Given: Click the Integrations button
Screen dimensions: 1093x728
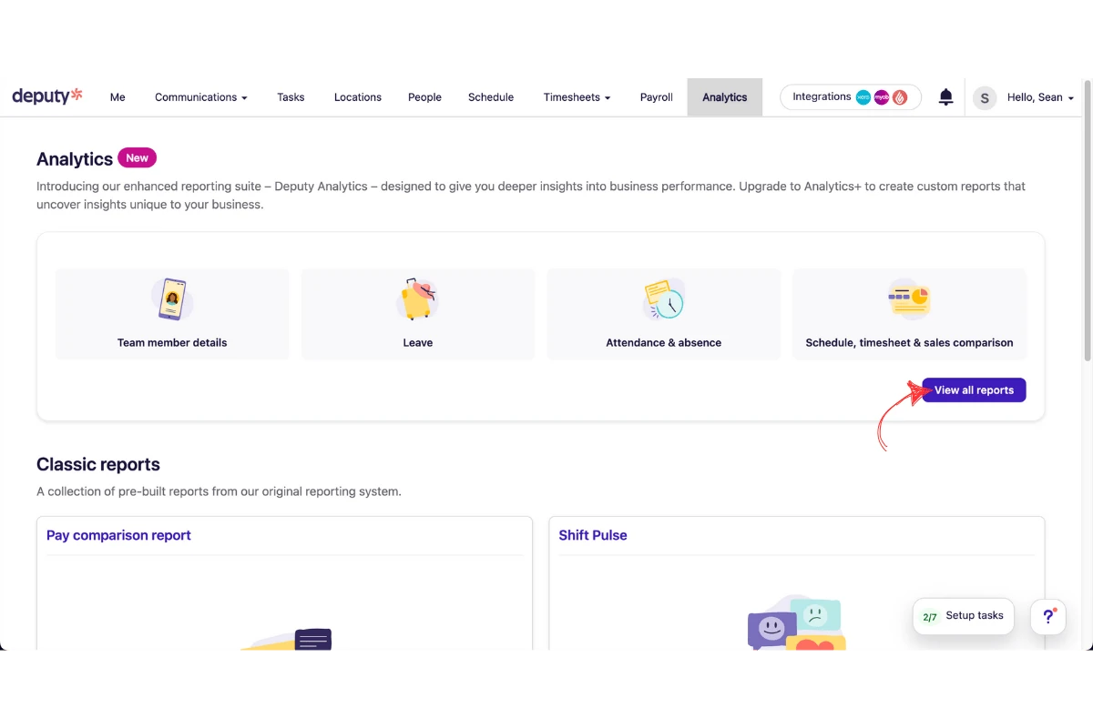Looking at the screenshot, I should 851,97.
